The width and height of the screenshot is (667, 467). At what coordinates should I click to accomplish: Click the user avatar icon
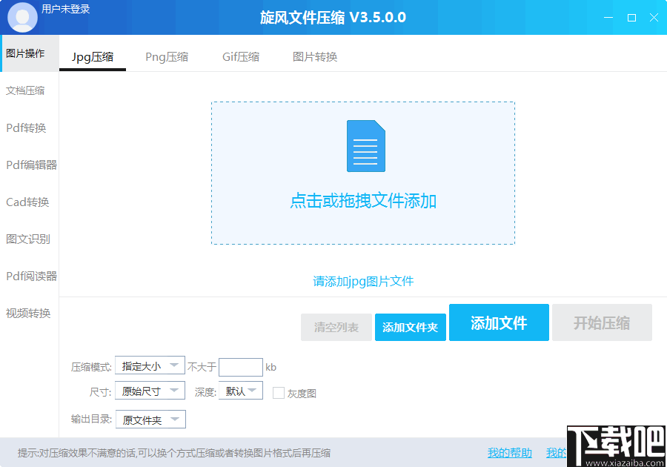tap(22, 17)
